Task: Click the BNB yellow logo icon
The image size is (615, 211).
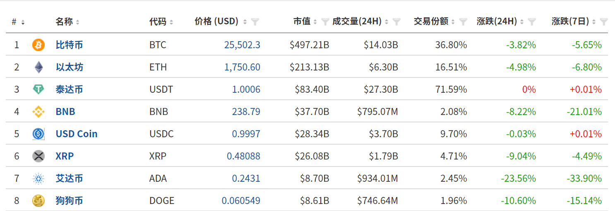Action: (38, 112)
